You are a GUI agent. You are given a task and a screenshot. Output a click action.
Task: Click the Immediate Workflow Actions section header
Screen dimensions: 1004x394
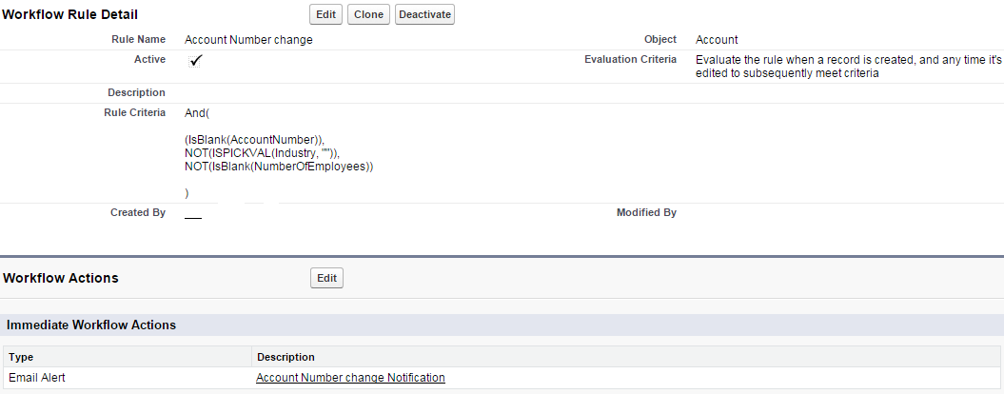[91, 325]
